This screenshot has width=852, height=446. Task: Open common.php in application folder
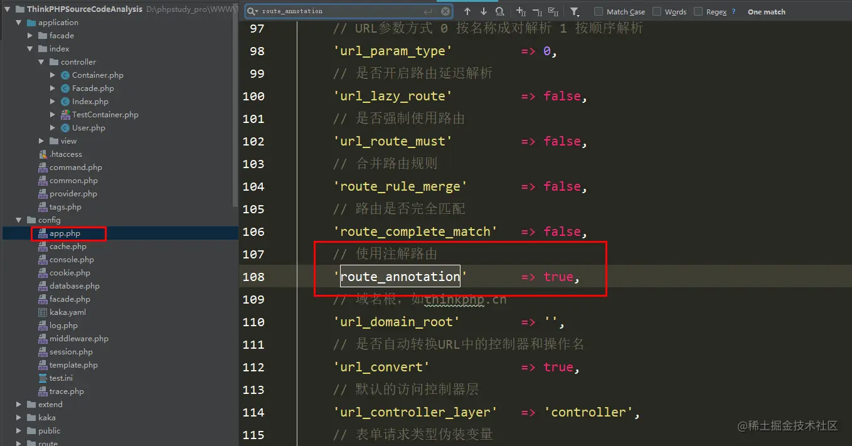73,181
